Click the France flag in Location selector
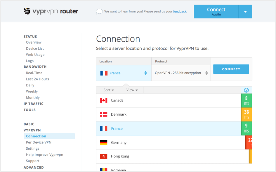The image size is (276, 172). point(104,73)
